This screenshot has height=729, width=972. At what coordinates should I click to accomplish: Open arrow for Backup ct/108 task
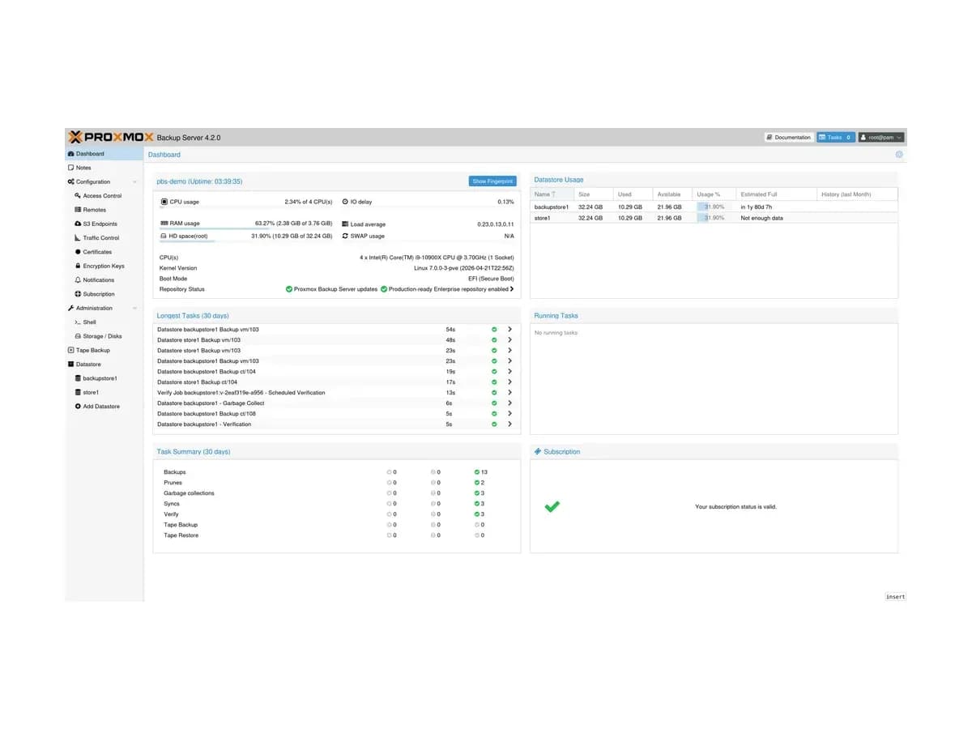click(x=509, y=414)
